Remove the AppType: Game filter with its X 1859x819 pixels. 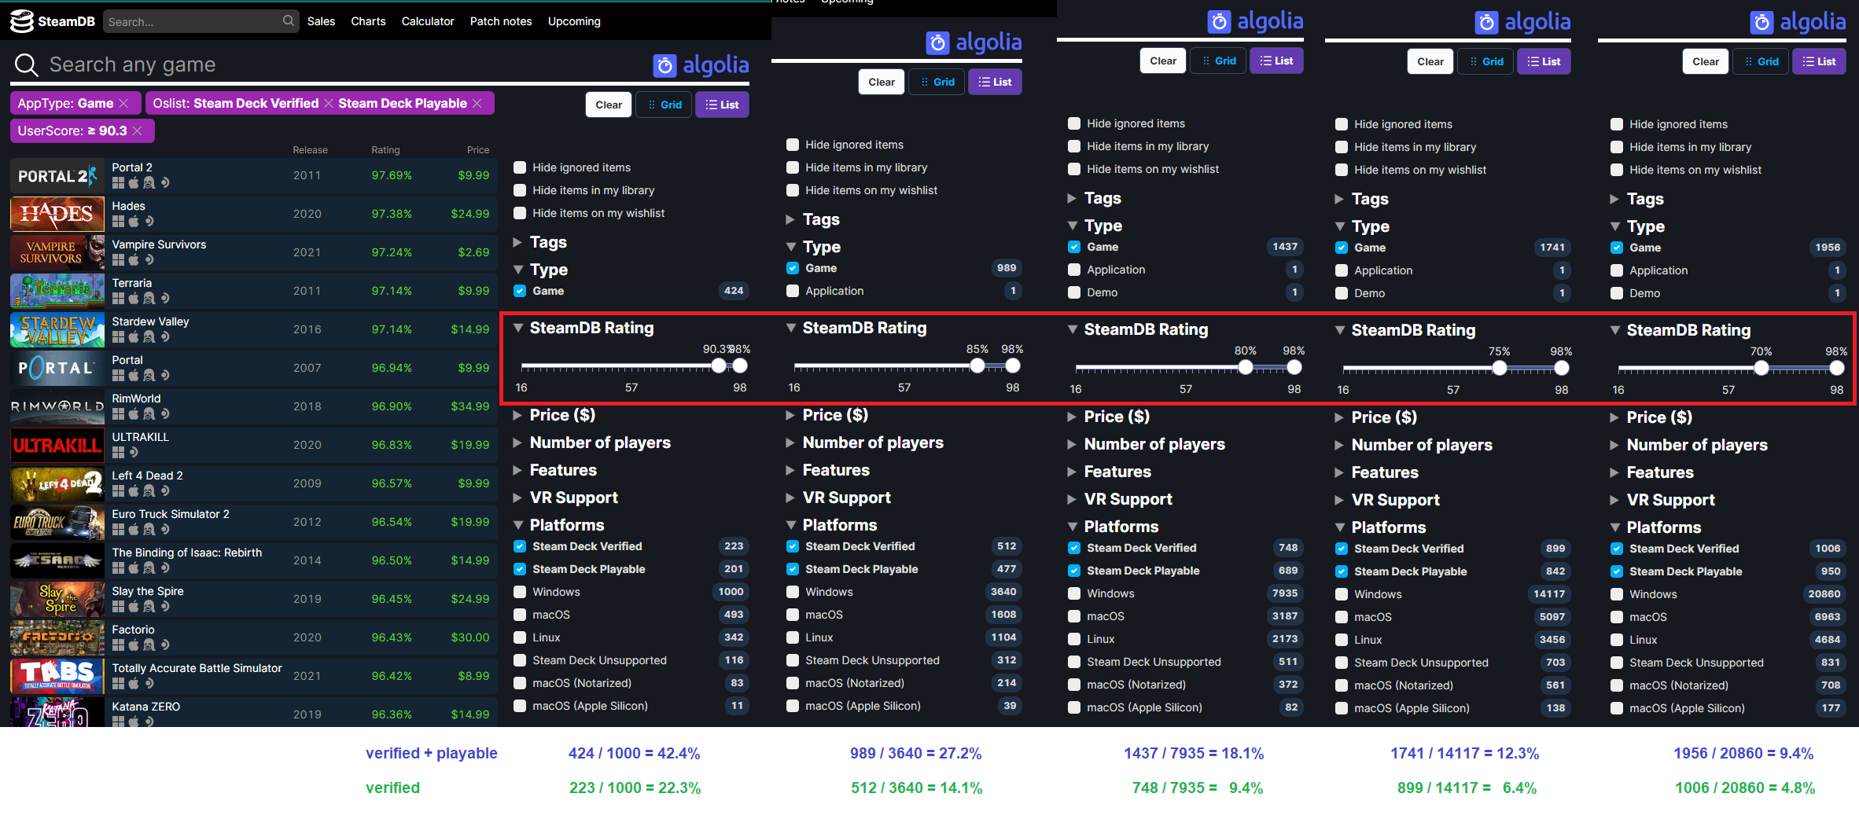[x=123, y=104]
